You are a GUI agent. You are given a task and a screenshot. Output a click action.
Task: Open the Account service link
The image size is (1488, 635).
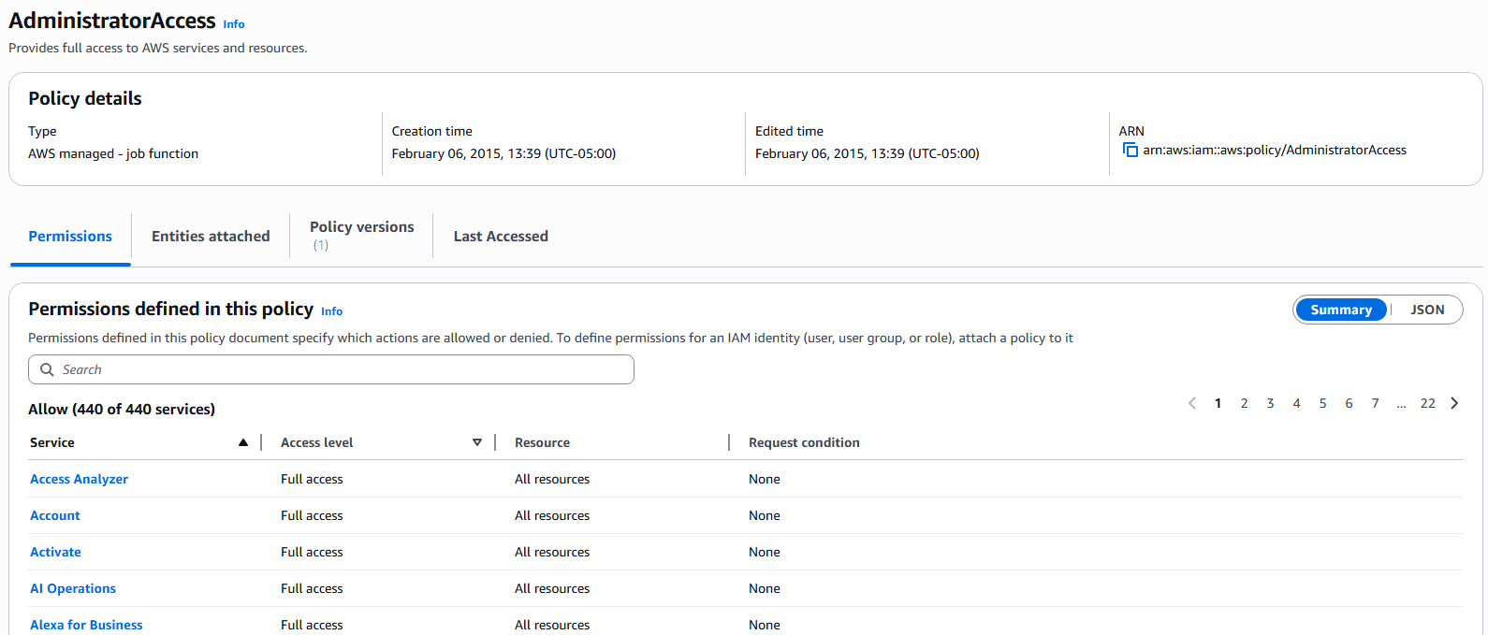(55, 515)
